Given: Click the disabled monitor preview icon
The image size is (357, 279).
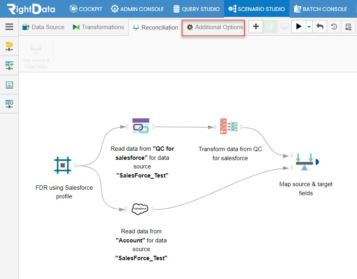Looking at the screenshot, I should (x=284, y=27).
